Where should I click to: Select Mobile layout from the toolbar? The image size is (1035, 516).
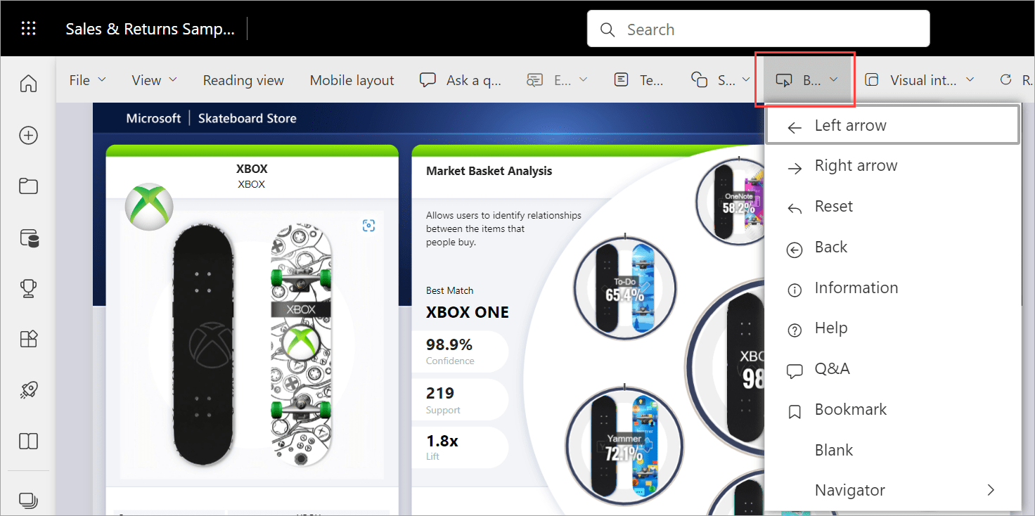(x=352, y=79)
